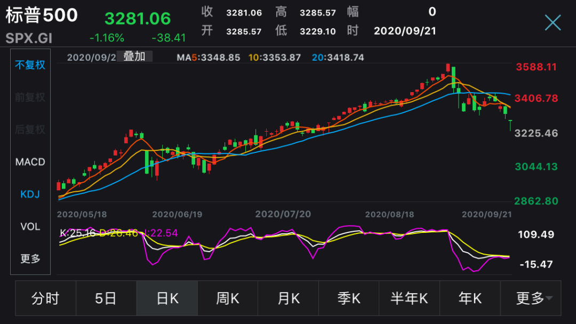The width and height of the screenshot is (576, 324).
Task: Click the MA 20:3418.74 value
Action: pyautogui.click(x=338, y=58)
